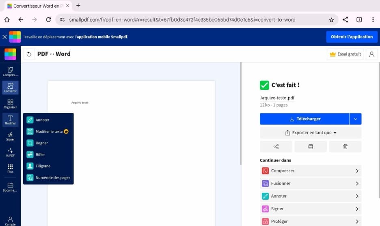The image size is (380, 226).
Task: Click the document page preview
Action: pos(131,153)
